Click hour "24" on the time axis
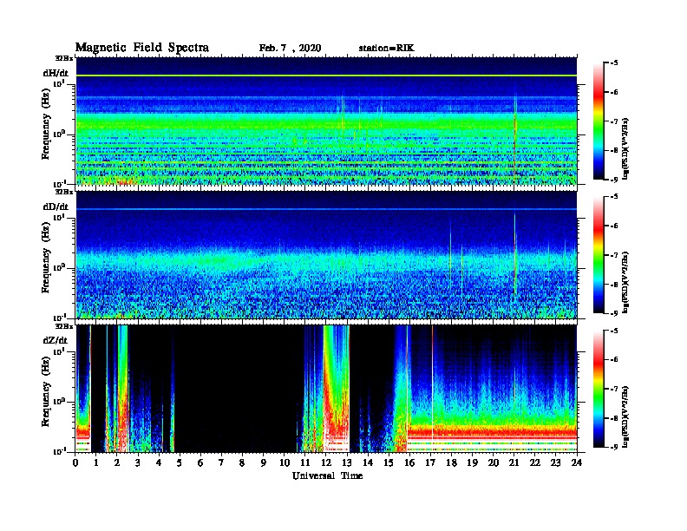Image resolution: width=687 pixels, height=531 pixels. click(x=577, y=463)
